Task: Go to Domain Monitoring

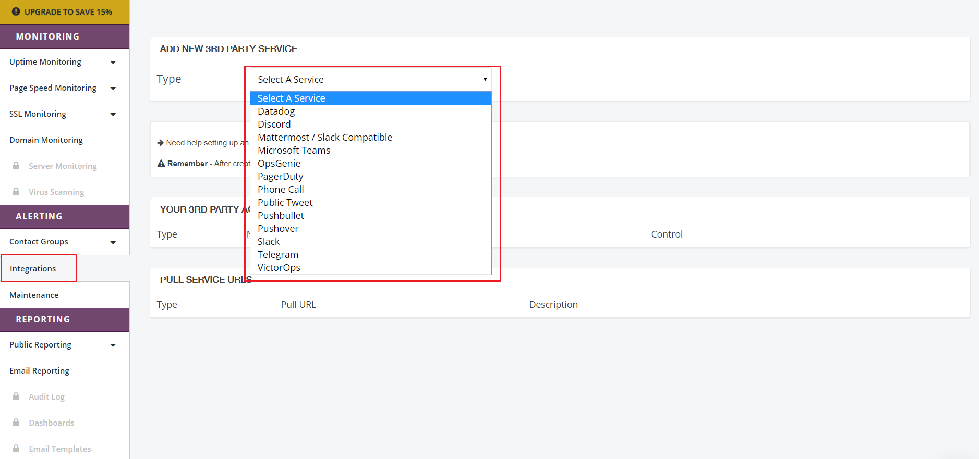Action: pyautogui.click(x=46, y=140)
